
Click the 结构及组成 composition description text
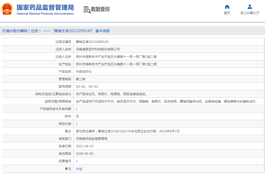tap(112, 94)
